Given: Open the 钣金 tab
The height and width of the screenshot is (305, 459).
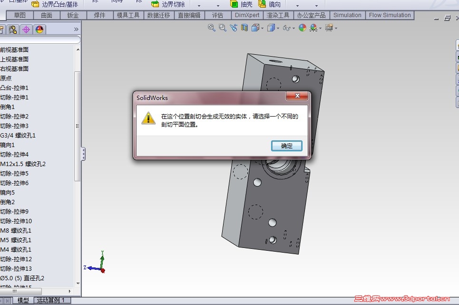Looking at the screenshot, I should point(73,15).
